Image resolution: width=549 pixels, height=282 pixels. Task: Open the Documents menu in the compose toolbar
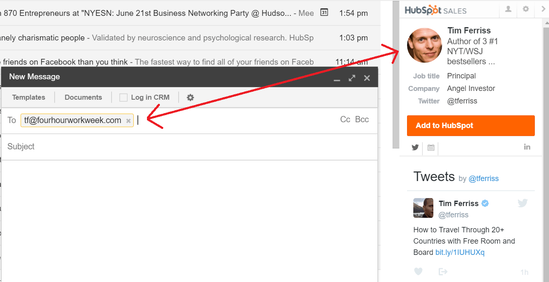pyautogui.click(x=83, y=97)
